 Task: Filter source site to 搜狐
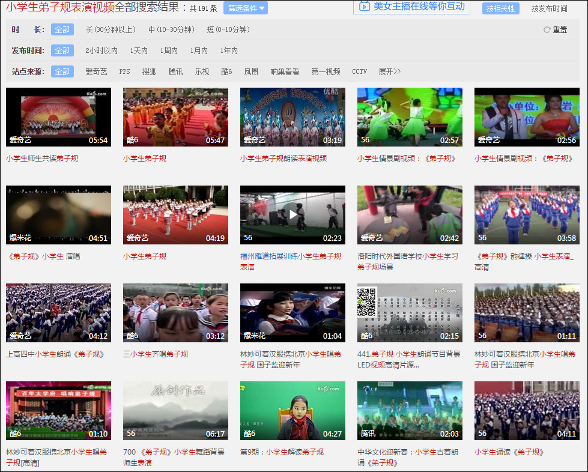pyautogui.click(x=149, y=71)
